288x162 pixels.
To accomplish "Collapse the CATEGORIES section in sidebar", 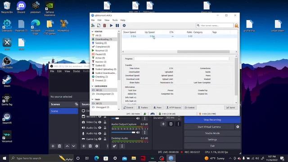I will click(x=93, y=86).
